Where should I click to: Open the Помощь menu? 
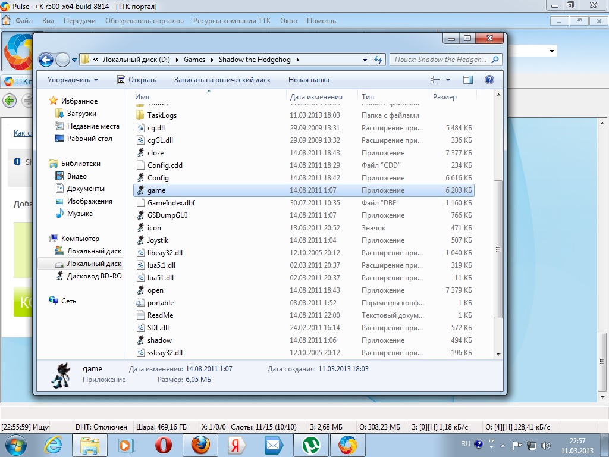click(321, 21)
